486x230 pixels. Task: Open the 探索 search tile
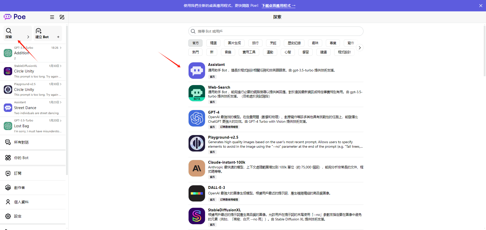[17, 34]
